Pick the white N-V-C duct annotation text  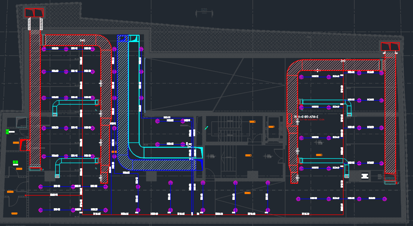coord(306,117)
